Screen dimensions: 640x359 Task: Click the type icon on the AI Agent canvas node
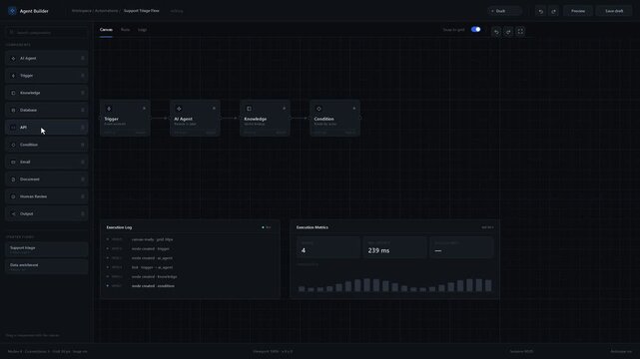(179, 109)
